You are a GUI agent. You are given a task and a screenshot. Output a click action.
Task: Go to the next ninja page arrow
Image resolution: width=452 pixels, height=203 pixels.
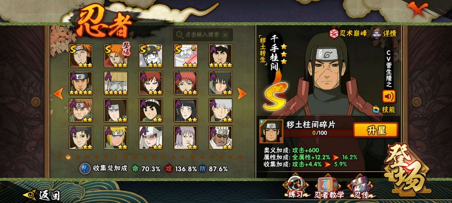click(241, 94)
